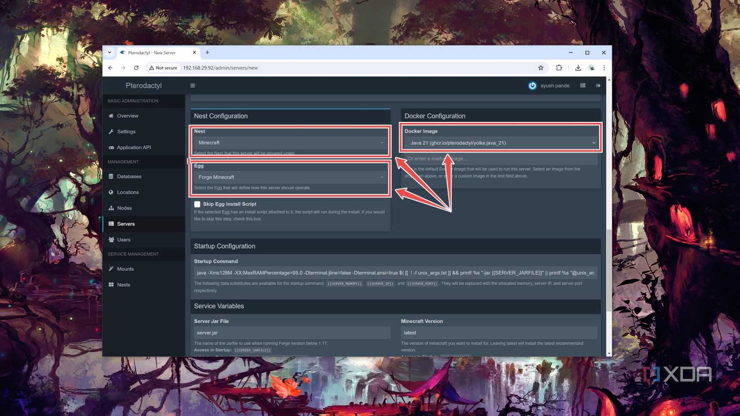Click the logout icon in header
This screenshot has width=740, height=416.
pyautogui.click(x=598, y=85)
